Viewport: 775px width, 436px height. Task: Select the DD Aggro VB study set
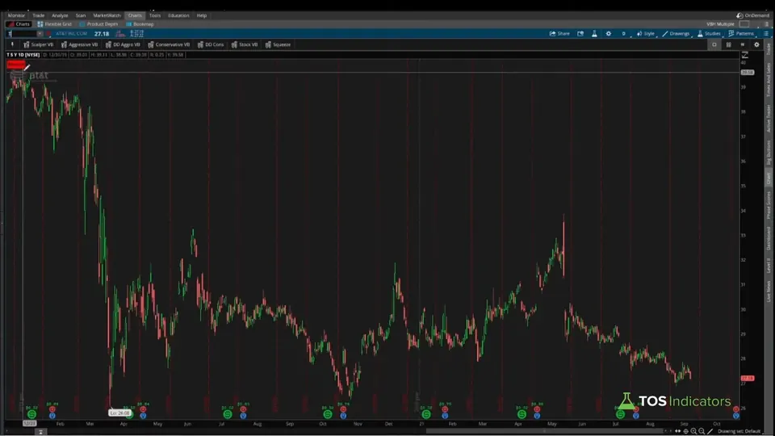tap(123, 44)
